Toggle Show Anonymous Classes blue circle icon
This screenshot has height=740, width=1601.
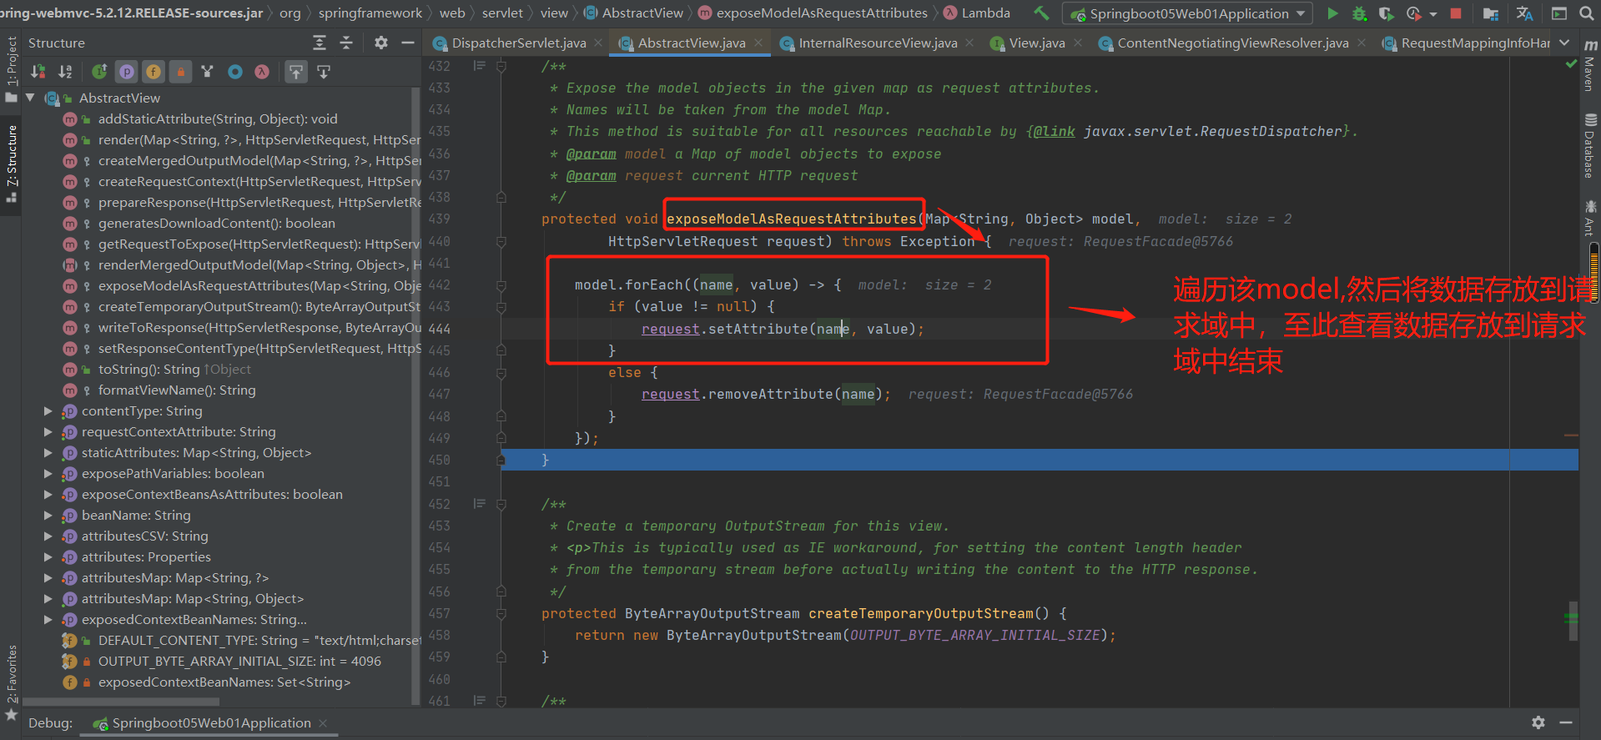(235, 72)
